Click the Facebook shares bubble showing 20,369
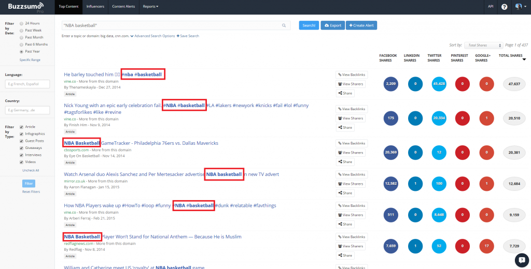531x269 pixels. pyautogui.click(x=391, y=153)
